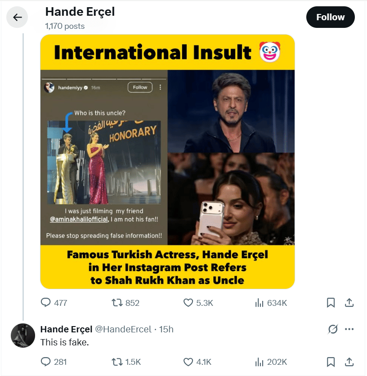The height and width of the screenshot is (376, 367).
Task: Click the Grok explain icon on reply
Action: (x=333, y=329)
